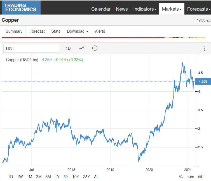The image size is (211, 181).
Task: Click the HG1 symbol input field
Action: tap(31, 49)
